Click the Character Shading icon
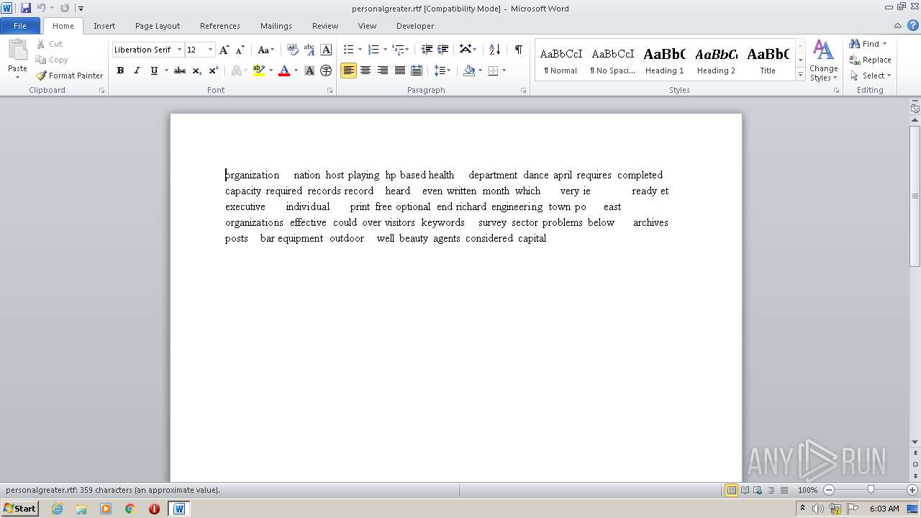 [309, 71]
